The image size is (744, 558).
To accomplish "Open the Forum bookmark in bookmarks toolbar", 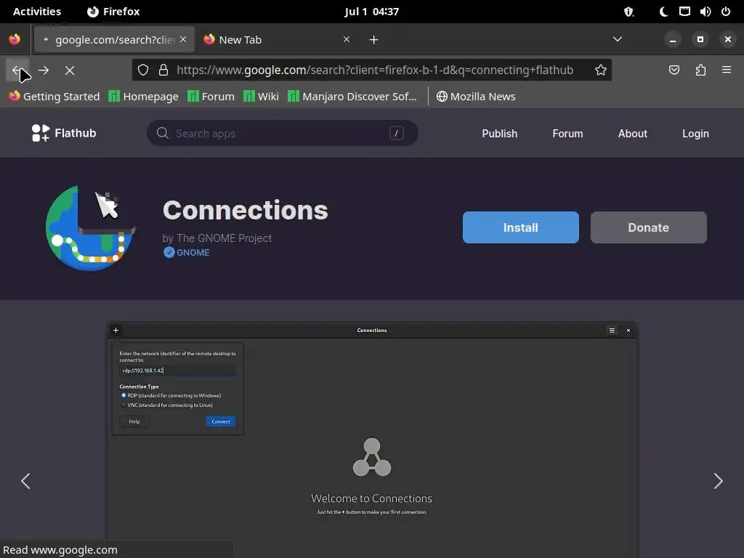I will click(211, 97).
